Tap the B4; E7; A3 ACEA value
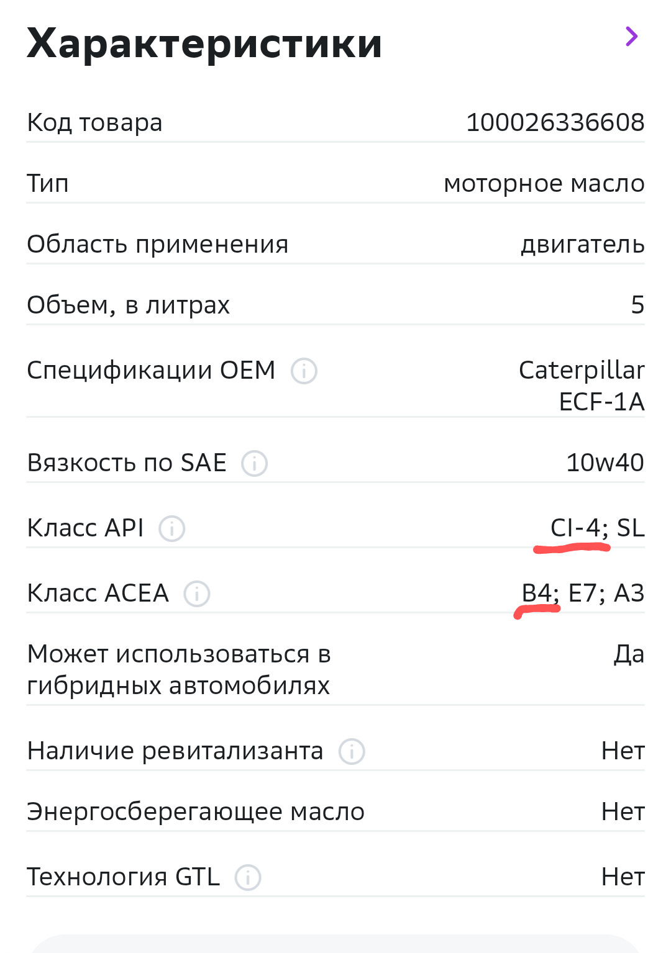This screenshot has width=671, height=953. [x=582, y=593]
